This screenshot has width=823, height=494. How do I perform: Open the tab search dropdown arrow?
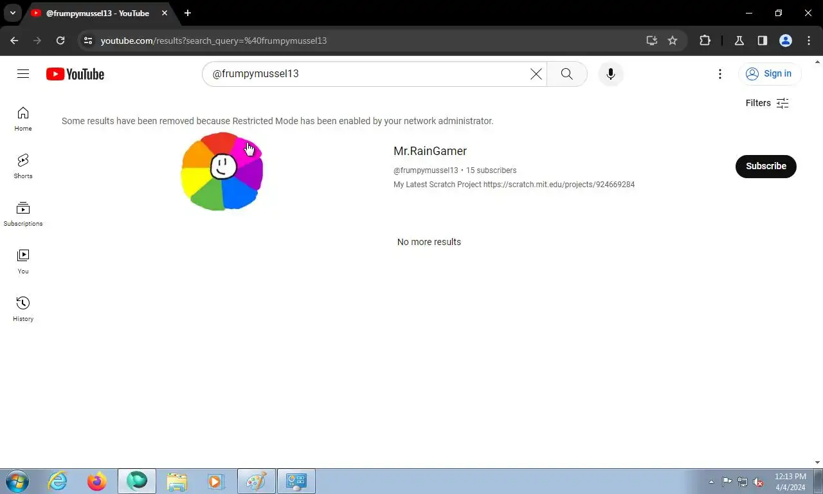(12, 13)
